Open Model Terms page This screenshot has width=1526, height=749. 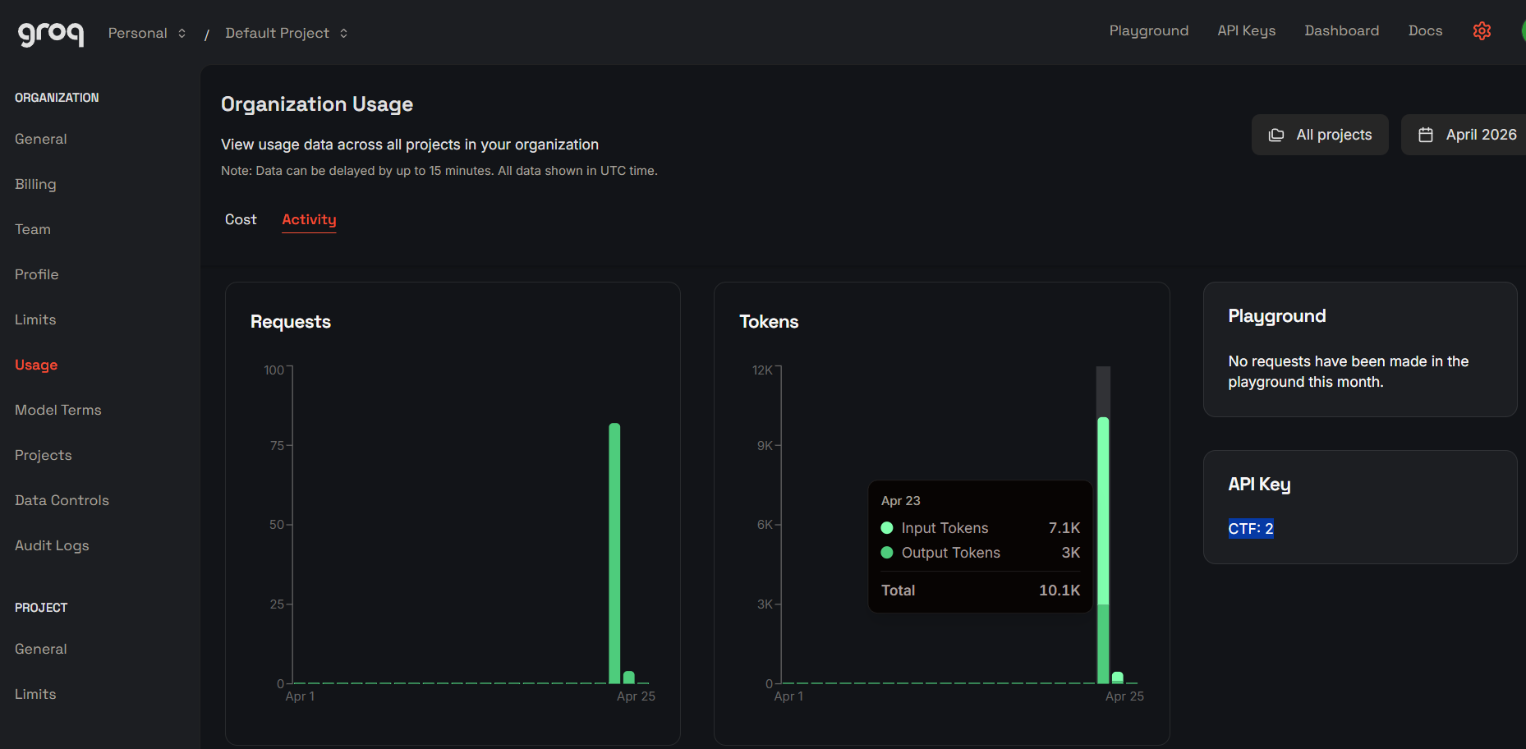58,410
